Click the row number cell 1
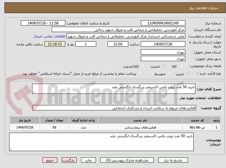The image size is (226, 168). point(216,127)
